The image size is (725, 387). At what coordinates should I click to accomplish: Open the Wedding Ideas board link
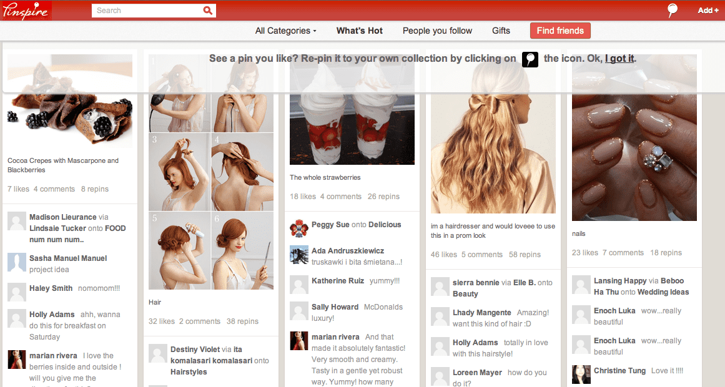[x=663, y=292]
